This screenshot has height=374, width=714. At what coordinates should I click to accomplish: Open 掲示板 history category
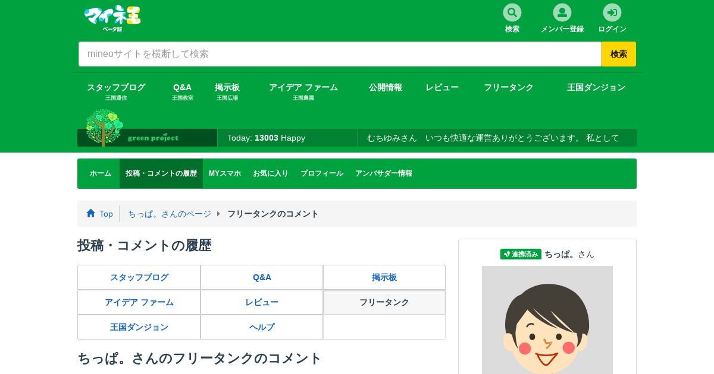coord(384,277)
